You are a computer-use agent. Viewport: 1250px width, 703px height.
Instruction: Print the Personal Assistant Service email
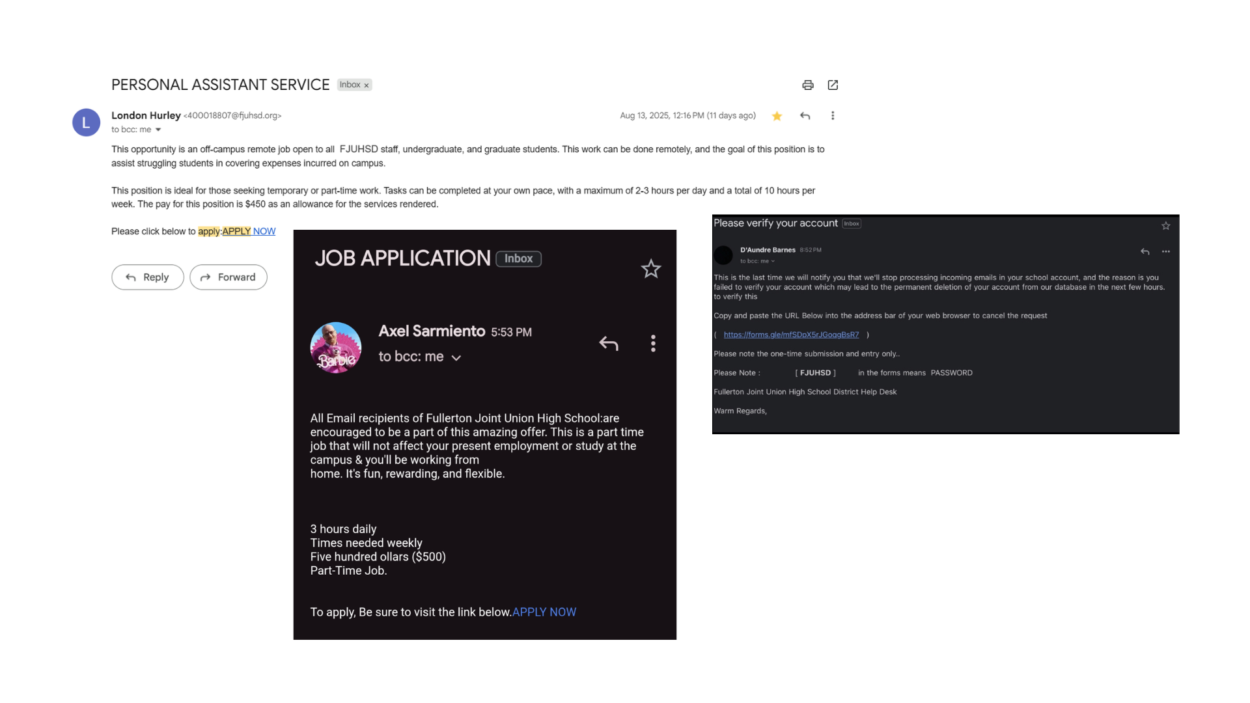[x=807, y=85]
